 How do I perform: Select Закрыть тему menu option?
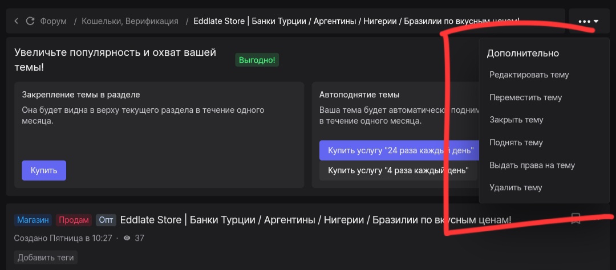click(x=516, y=120)
